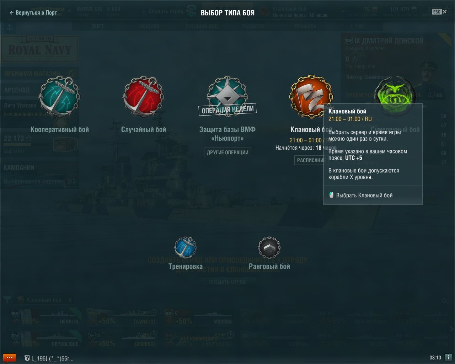Select the Cooperative battle teal anchor icon
Viewport: 455px width, 364px height.
(x=59, y=97)
